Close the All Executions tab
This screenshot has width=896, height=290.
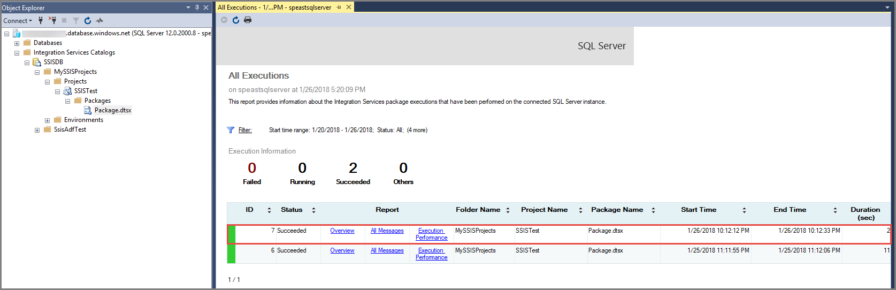coord(349,7)
